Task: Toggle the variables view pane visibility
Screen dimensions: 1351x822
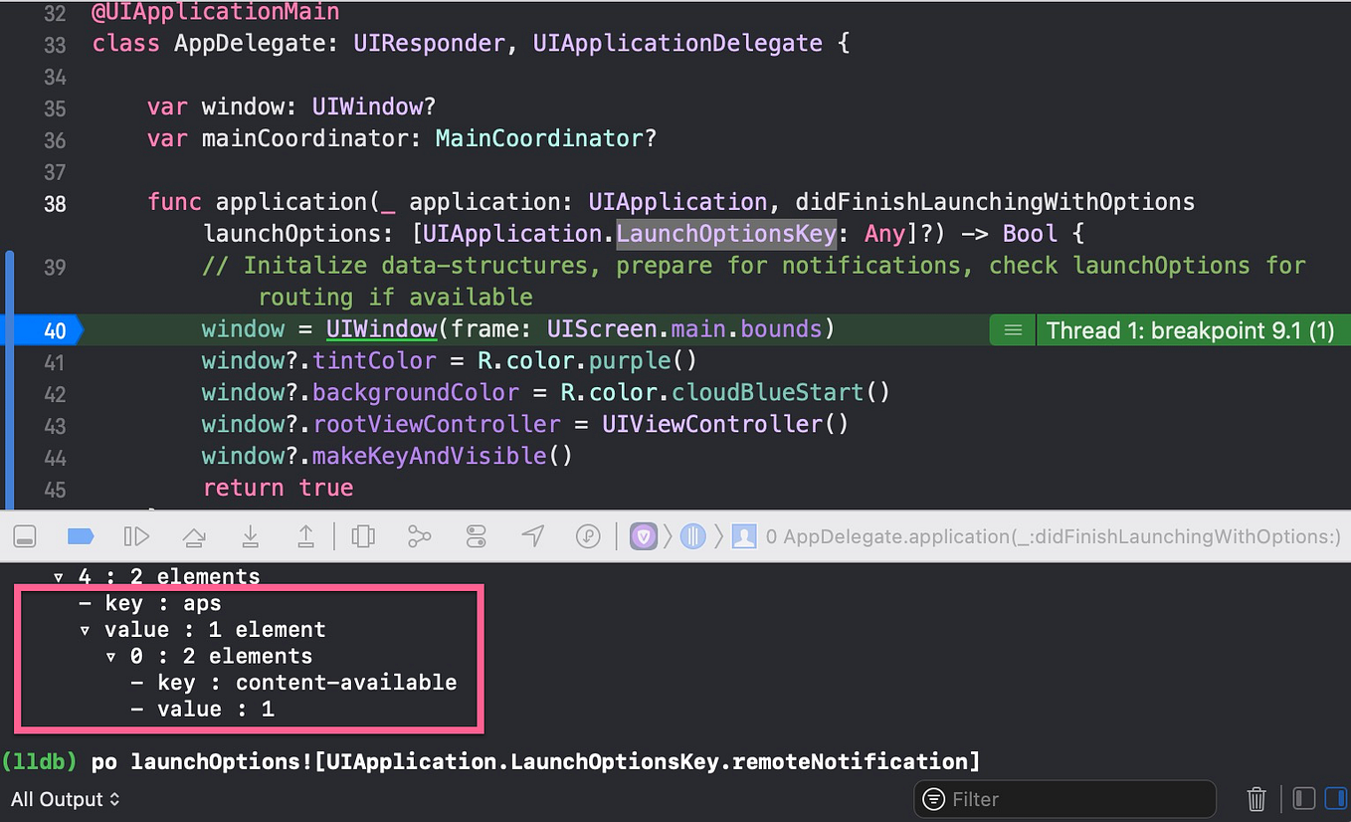Action: (1303, 798)
